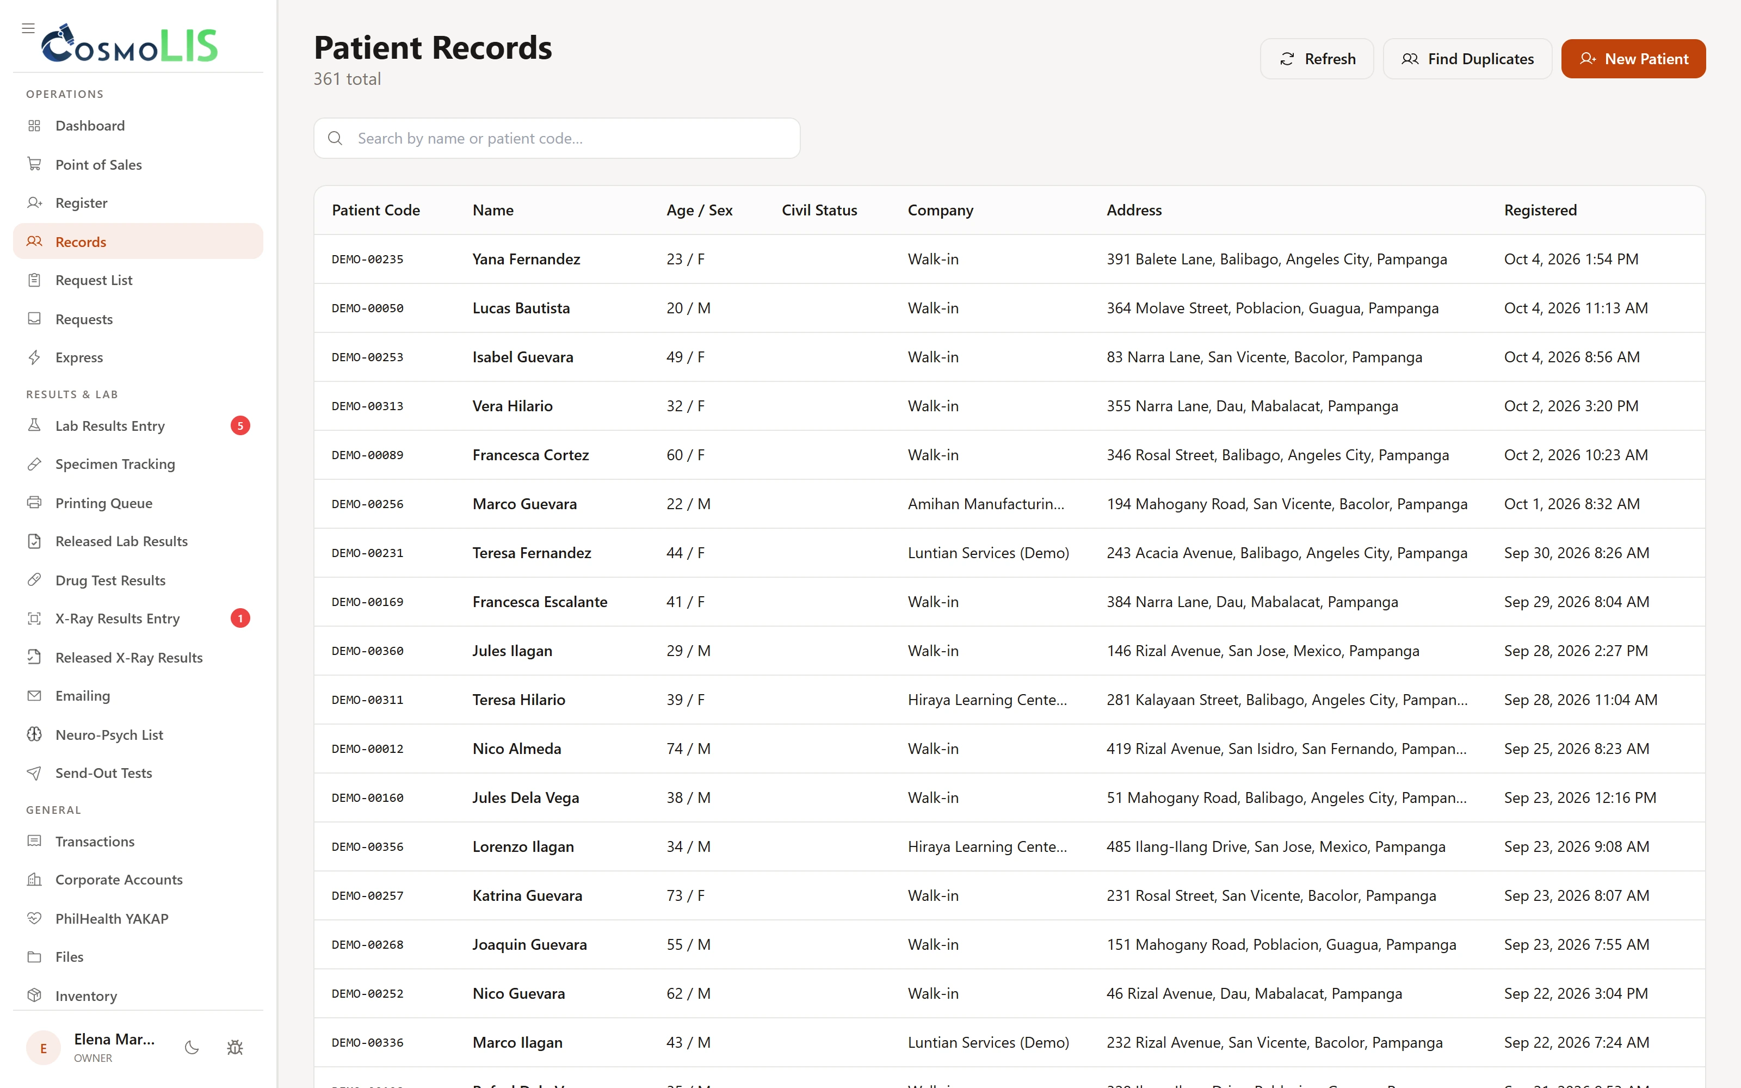
Task: Click the Records people icon
Action: (34, 241)
